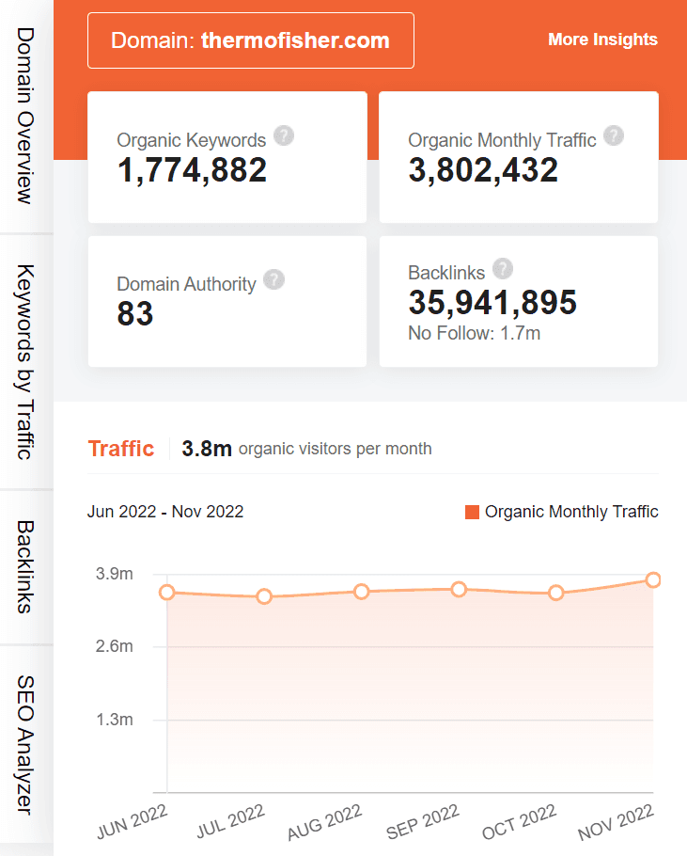Open the Backlinks card help icon
Image resolution: width=687 pixels, height=856 pixels.
[x=502, y=268]
